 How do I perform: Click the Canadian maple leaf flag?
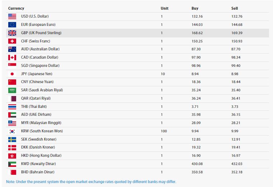click(12, 58)
